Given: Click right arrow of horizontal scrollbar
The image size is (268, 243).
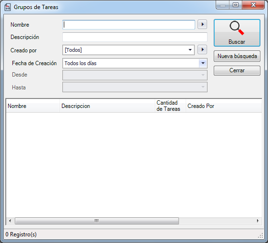Looking at the screenshot, I should 258,221.
